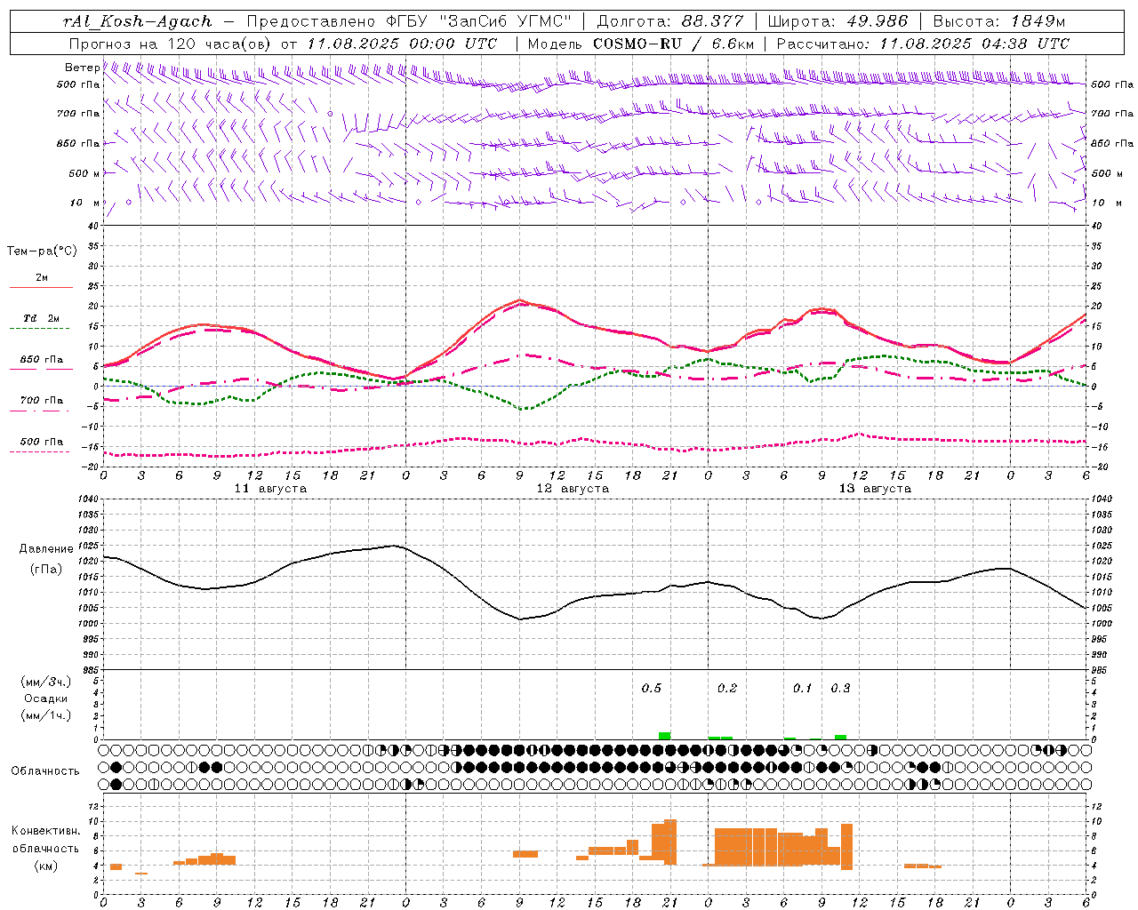Image resolution: width=1138 pixels, height=910 pixels.
Task: Click the forecast start 11.08.2025 00:00 UTC
Action: (402, 44)
